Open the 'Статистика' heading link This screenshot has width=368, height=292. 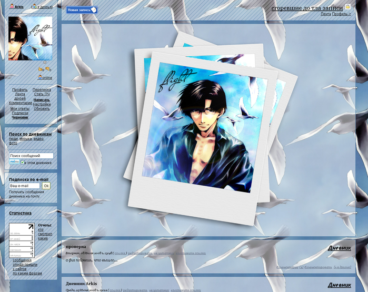(x=20, y=213)
